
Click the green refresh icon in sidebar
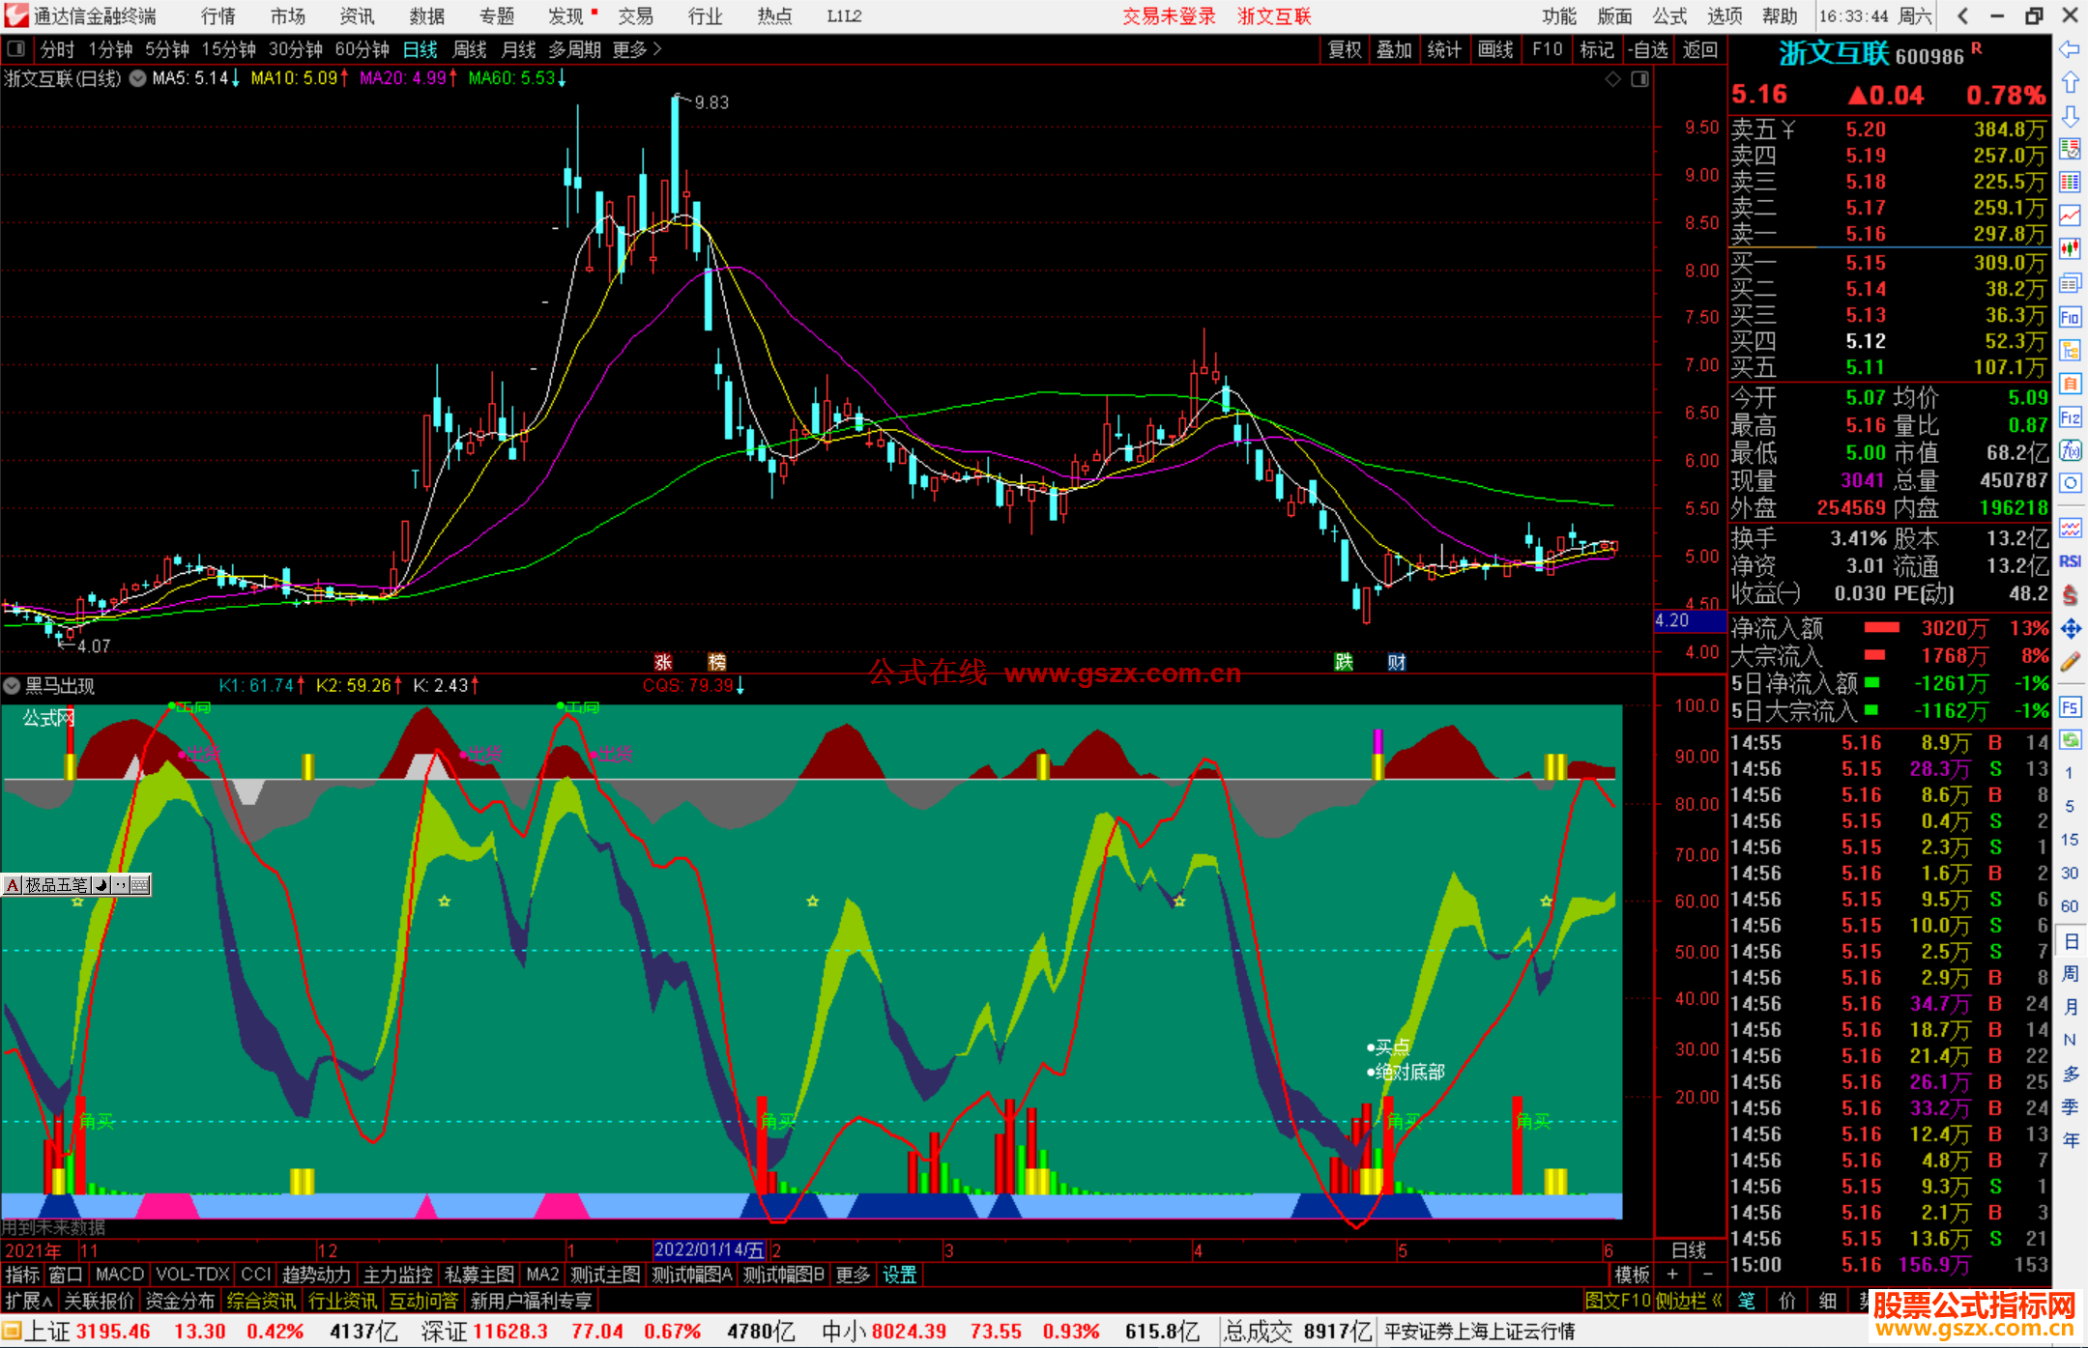click(2070, 740)
